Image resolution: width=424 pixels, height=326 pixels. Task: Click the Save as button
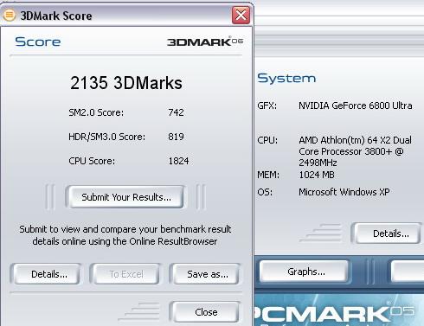coord(206,274)
